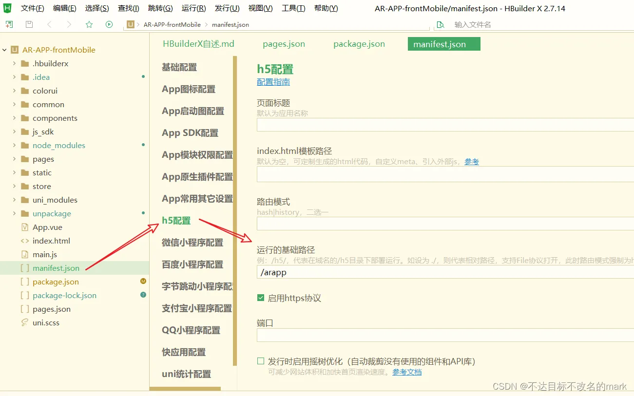Open the 帮助(Y) menu
Viewport: 634px width, 396px height.
(326, 8)
